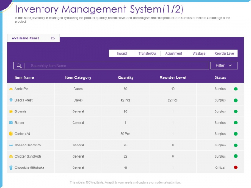
Task: Sort by Item Name column header
Action: [24, 77]
